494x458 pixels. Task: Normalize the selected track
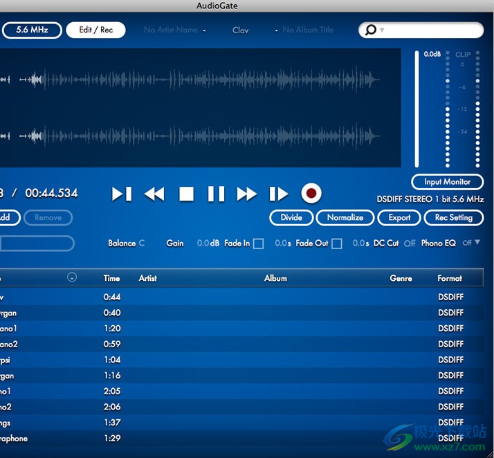tap(345, 218)
